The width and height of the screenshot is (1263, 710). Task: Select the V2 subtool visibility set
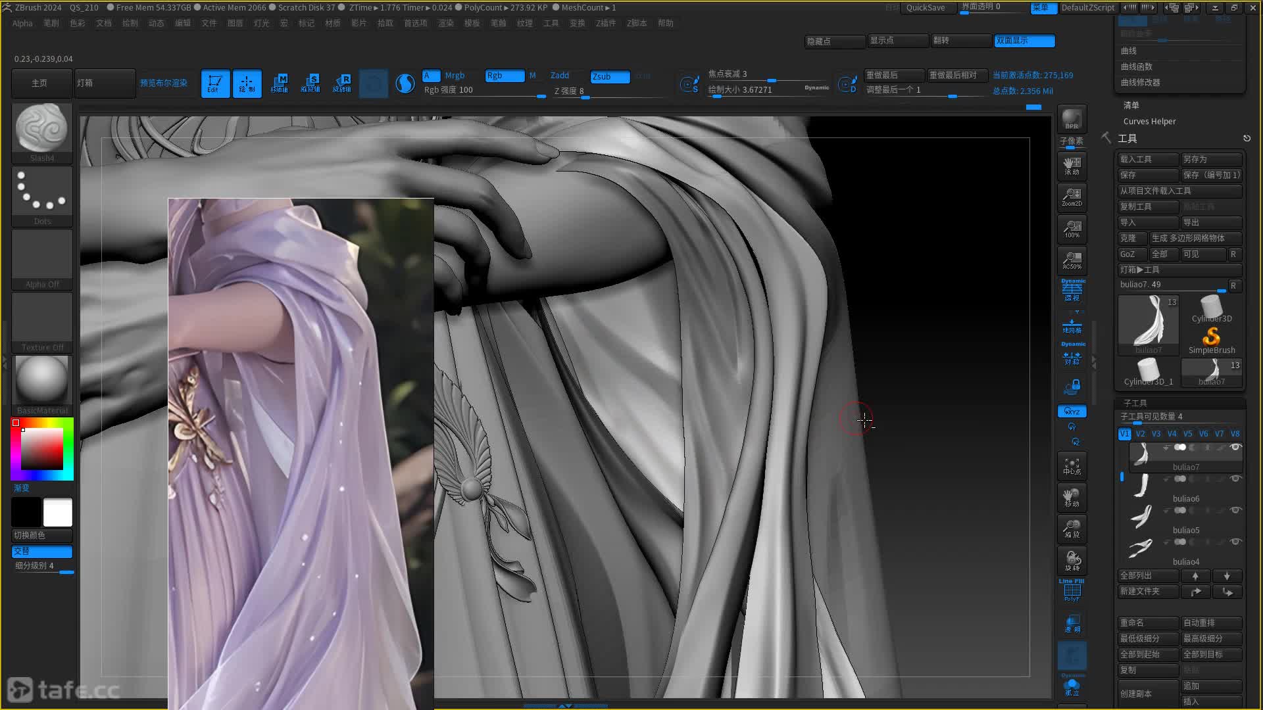(x=1140, y=434)
